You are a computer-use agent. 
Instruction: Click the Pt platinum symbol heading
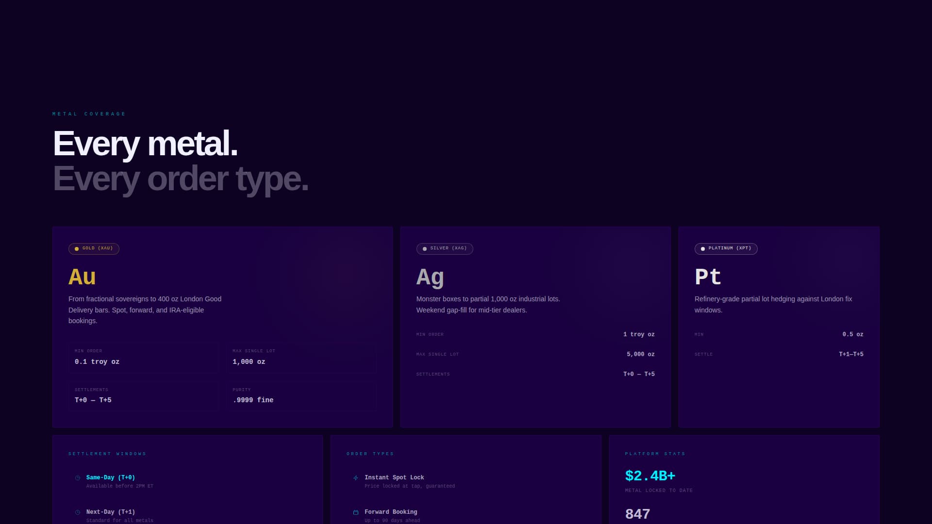point(708,277)
